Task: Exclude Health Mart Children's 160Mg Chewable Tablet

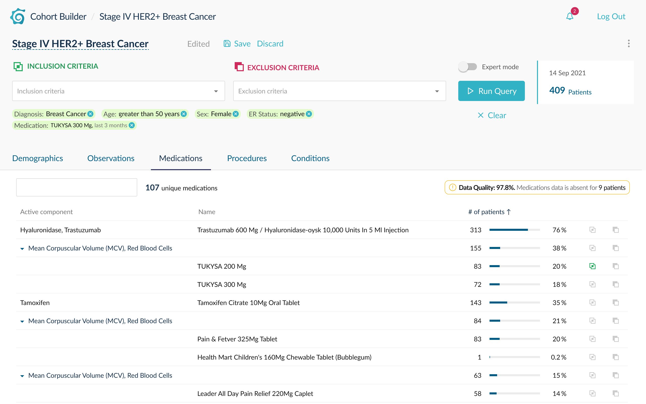Action: [615, 357]
